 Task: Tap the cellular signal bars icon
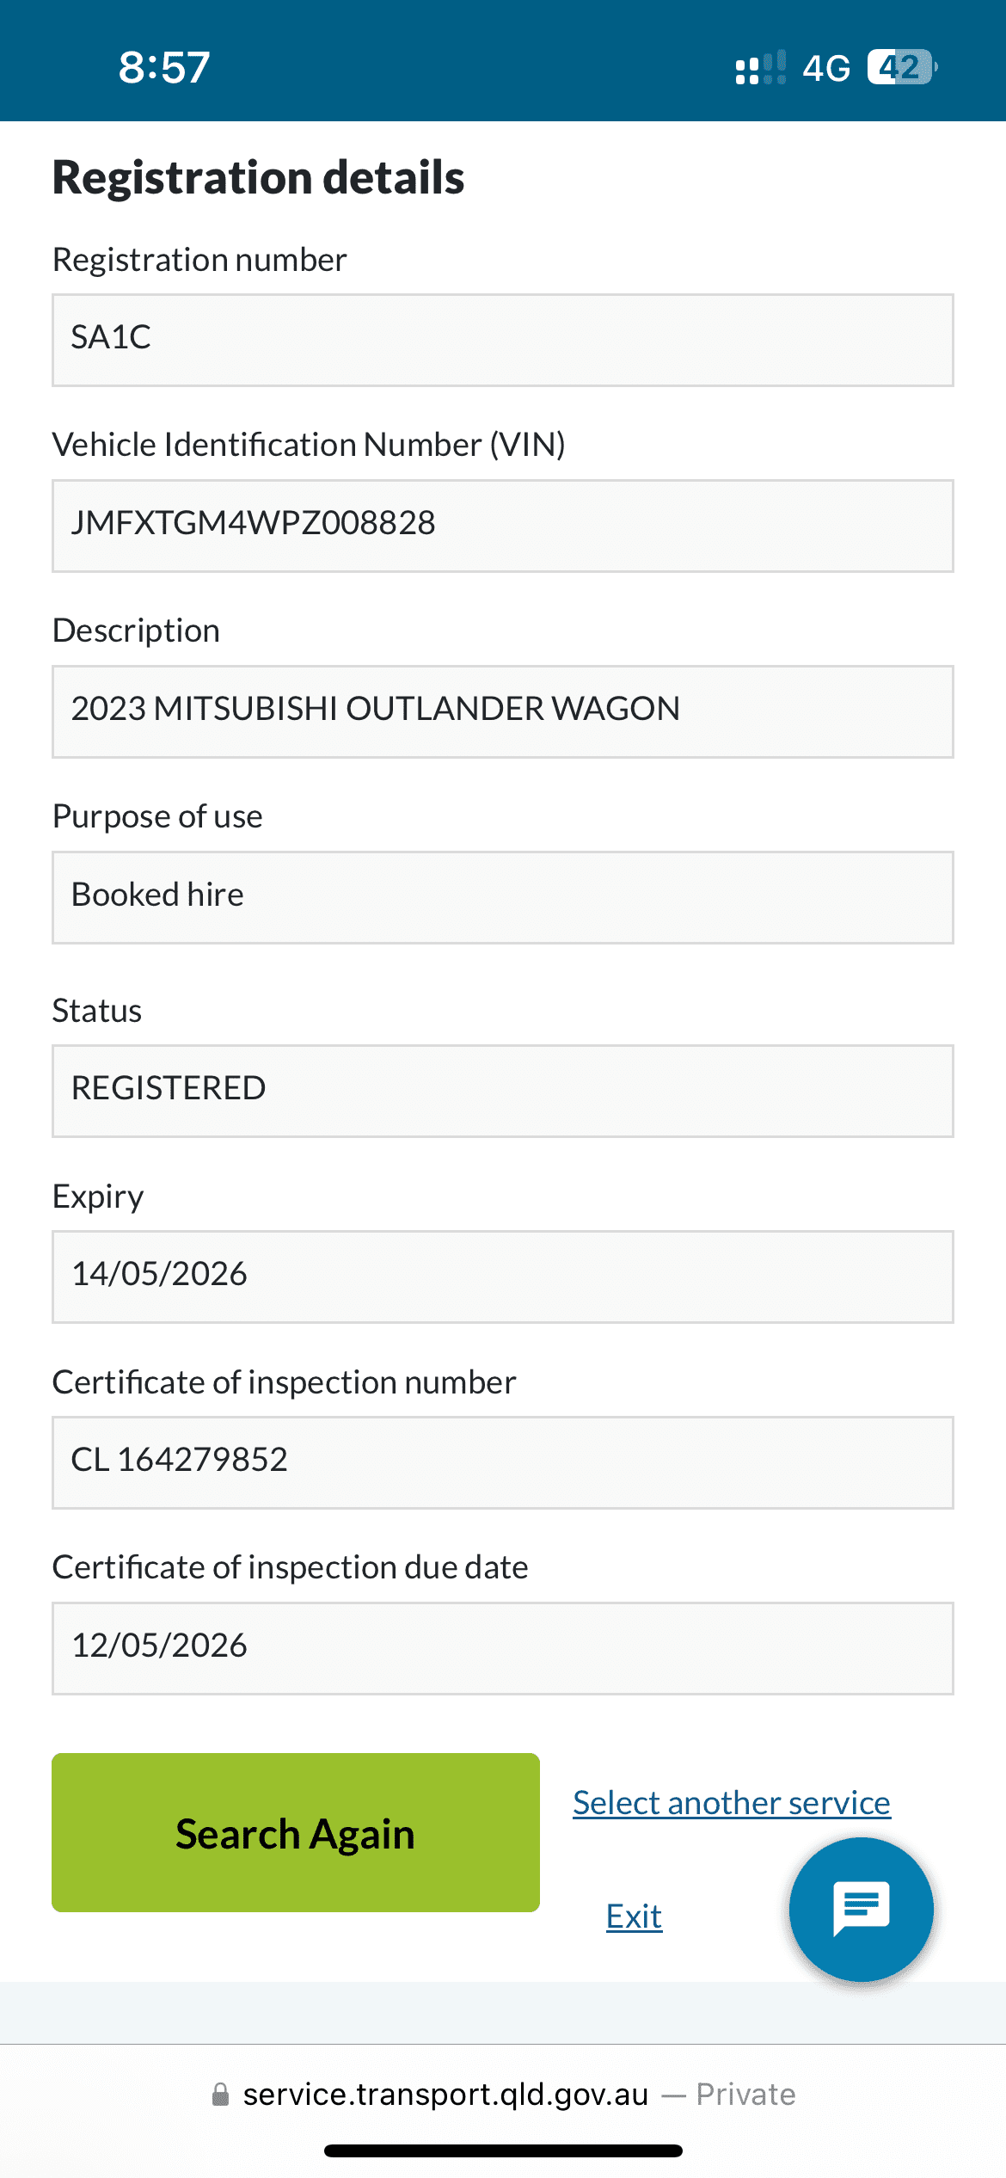point(760,67)
